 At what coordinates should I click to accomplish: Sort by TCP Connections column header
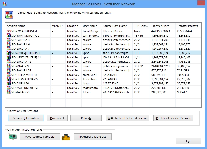(141, 26)
